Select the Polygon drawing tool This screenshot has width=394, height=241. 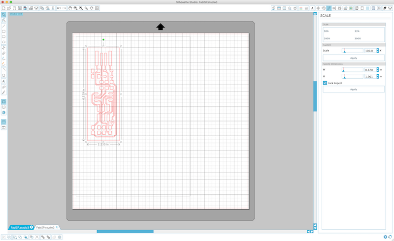point(4,75)
